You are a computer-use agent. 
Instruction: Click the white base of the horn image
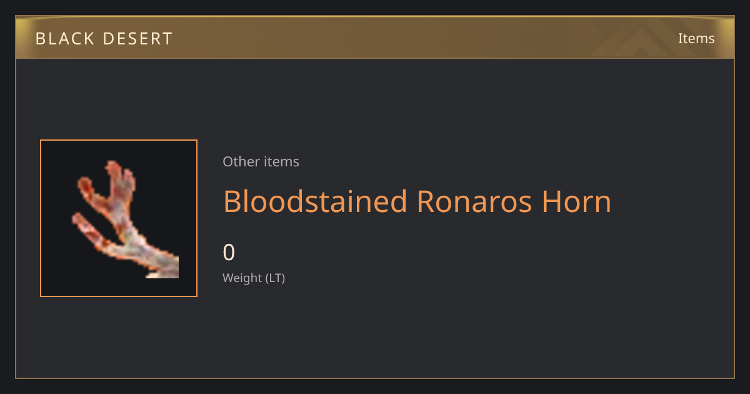click(164, 266)
